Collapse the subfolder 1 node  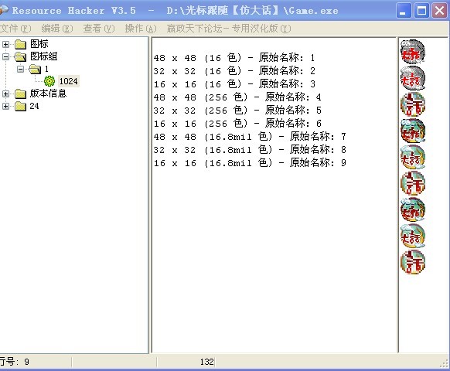[20, 69]
